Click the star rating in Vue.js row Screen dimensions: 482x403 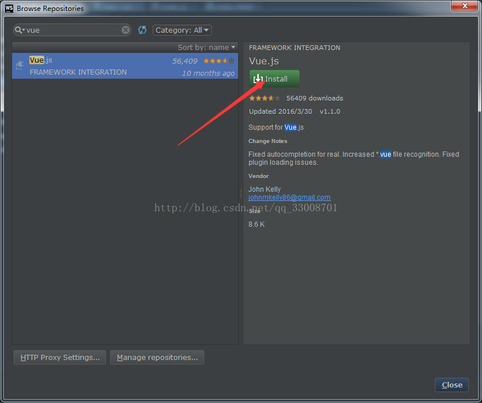(219, 61)
